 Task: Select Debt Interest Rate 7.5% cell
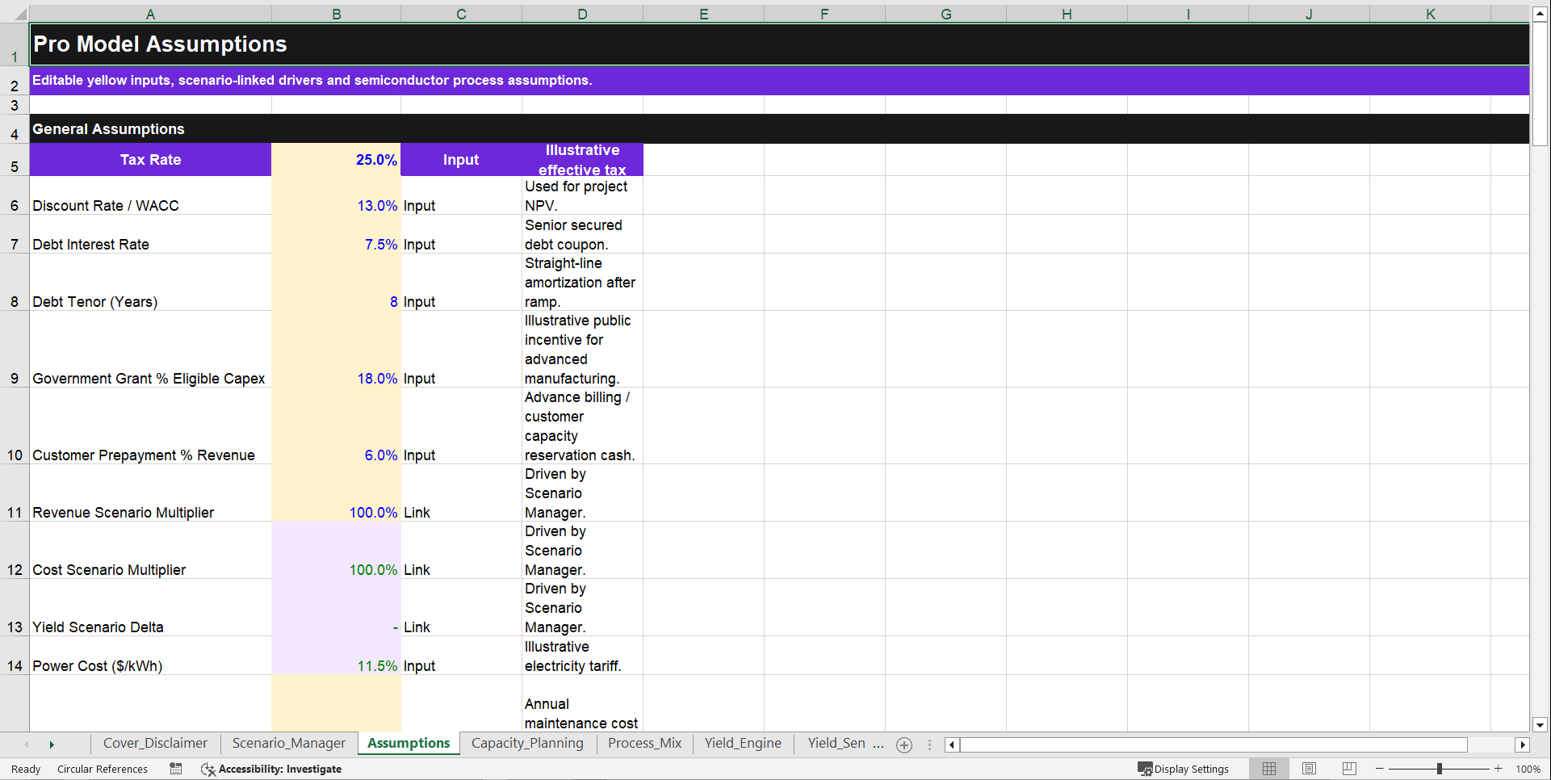[x=336, y=234]
